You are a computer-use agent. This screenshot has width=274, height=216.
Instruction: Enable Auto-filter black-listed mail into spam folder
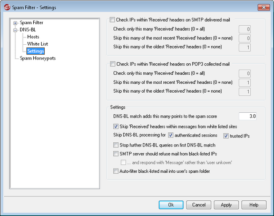pos(116,171)
